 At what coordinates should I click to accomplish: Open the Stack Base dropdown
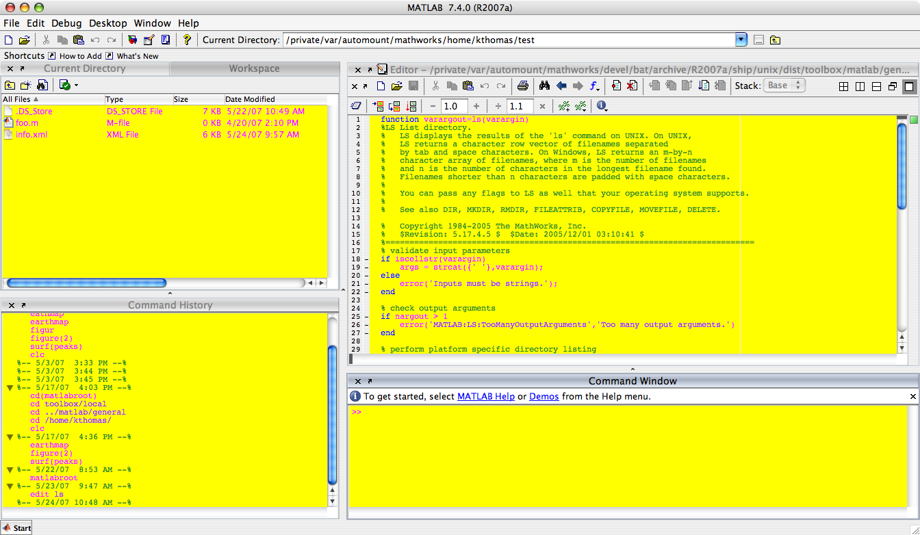pos(784,86)
